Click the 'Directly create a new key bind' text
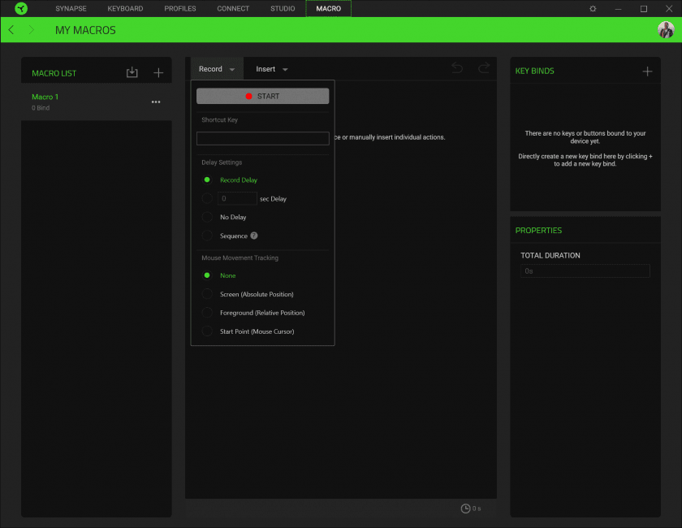682x528 pixels. 585,160
